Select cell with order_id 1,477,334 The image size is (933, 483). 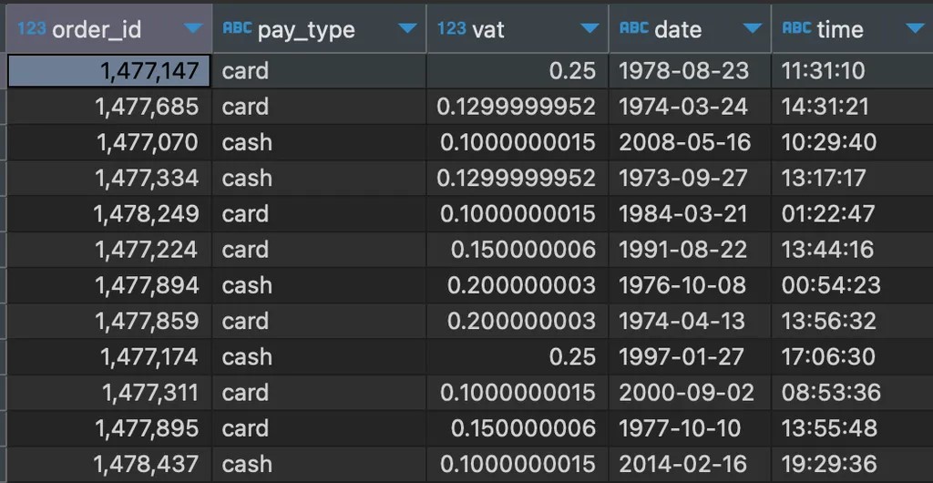pyautogui.click(x=109, y=178)
